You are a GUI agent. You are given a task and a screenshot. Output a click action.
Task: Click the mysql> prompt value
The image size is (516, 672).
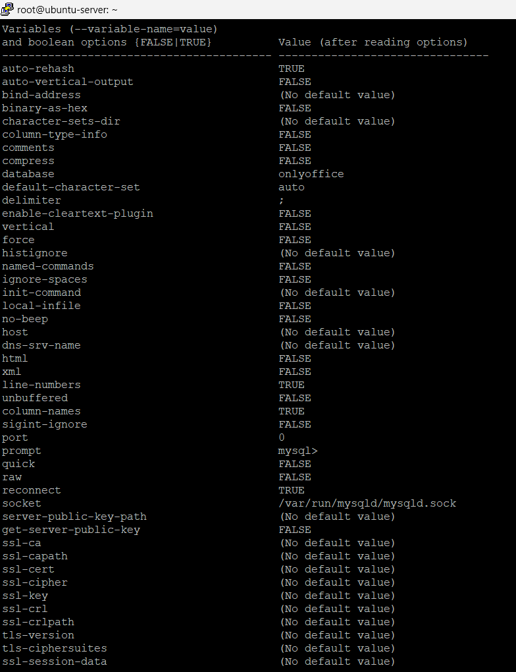298,451
